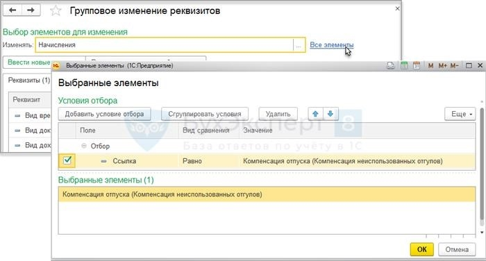Open the calculator icon in the title bar
The height and width of the screenshot is (261, 486).
pos(404,65)
